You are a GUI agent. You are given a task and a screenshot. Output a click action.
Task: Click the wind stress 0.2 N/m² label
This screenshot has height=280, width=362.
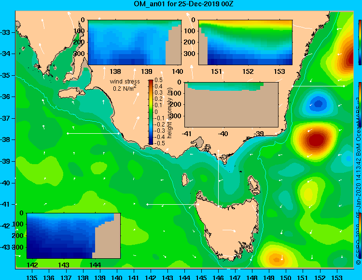pyautogui.click(x=125, y=84)
